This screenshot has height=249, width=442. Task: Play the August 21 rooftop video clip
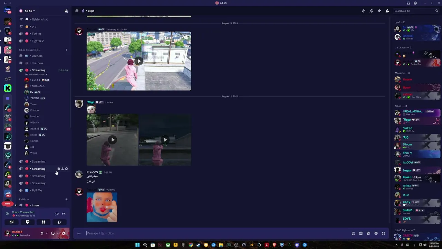point(139,61)
